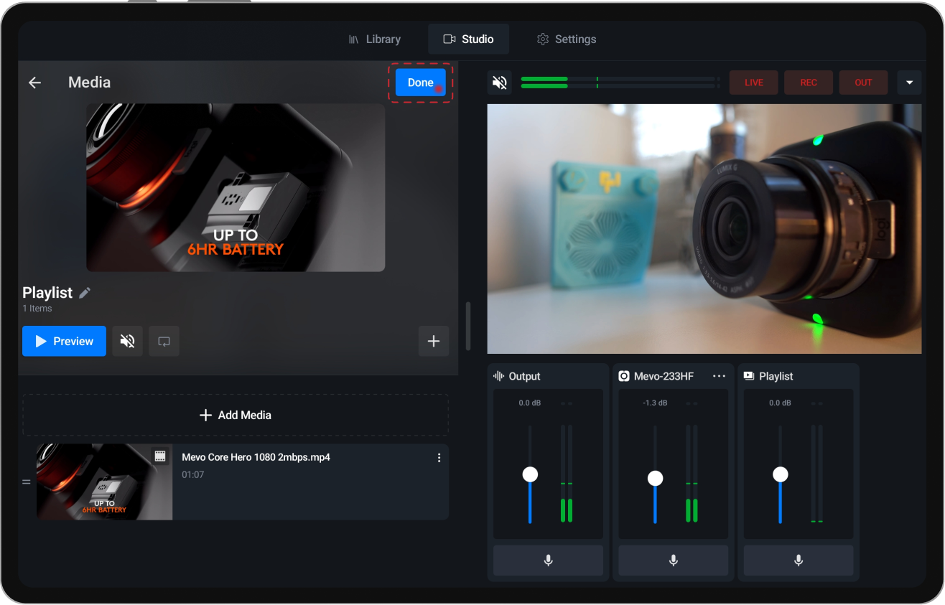This screenshot has height=605, width=945.
Task: Switch to the Library tab
Action: [x=375, y=39]
